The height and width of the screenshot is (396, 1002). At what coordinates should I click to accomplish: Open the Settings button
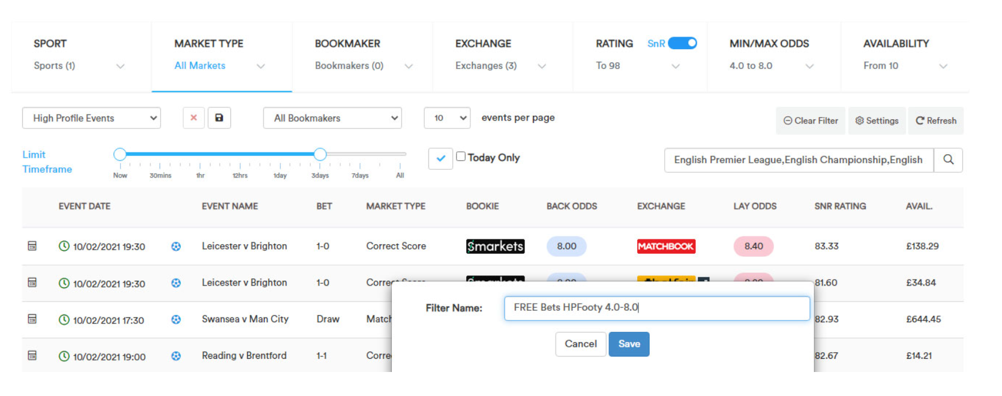(x=877, y=121)
